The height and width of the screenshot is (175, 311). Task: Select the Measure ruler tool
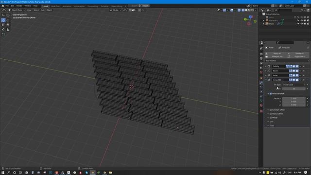tap(8, 30)
